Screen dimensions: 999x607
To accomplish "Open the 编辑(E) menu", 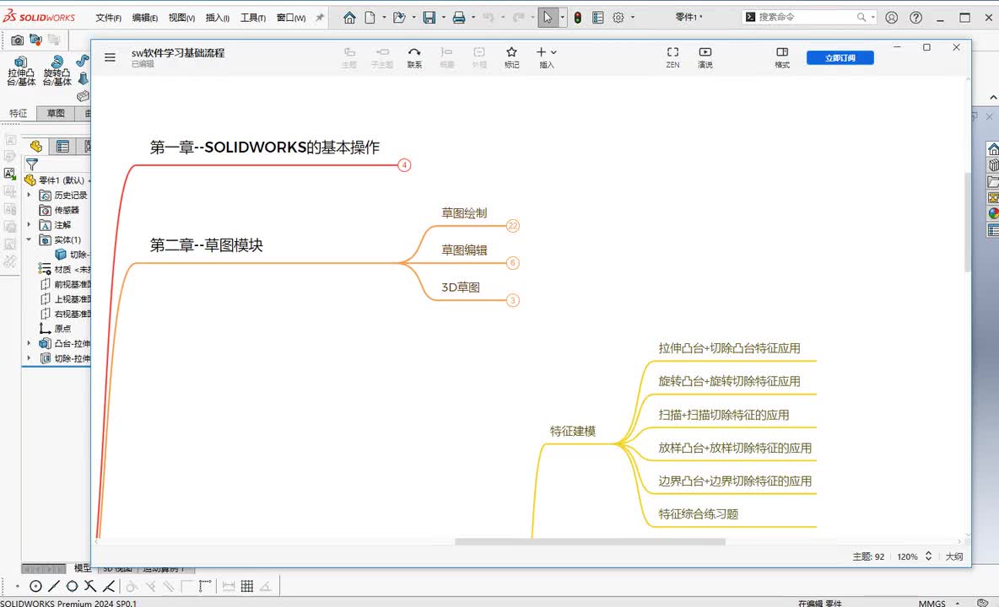I will point(144,18).
